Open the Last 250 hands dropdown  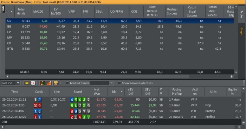pyautogui.click(x=18, y=83)
